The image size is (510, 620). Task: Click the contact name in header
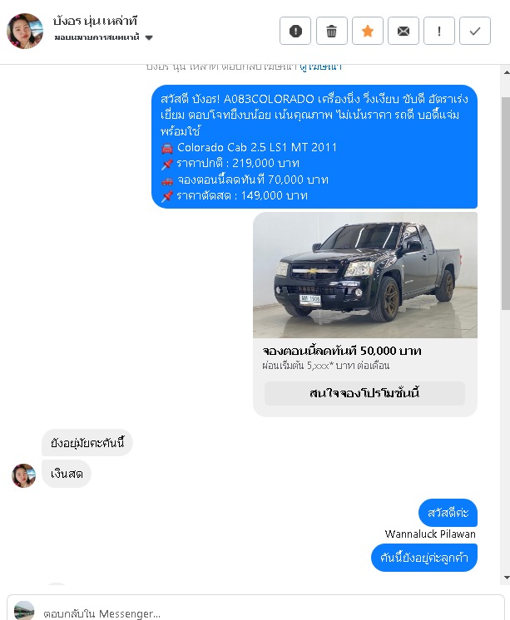pos(95,21)
